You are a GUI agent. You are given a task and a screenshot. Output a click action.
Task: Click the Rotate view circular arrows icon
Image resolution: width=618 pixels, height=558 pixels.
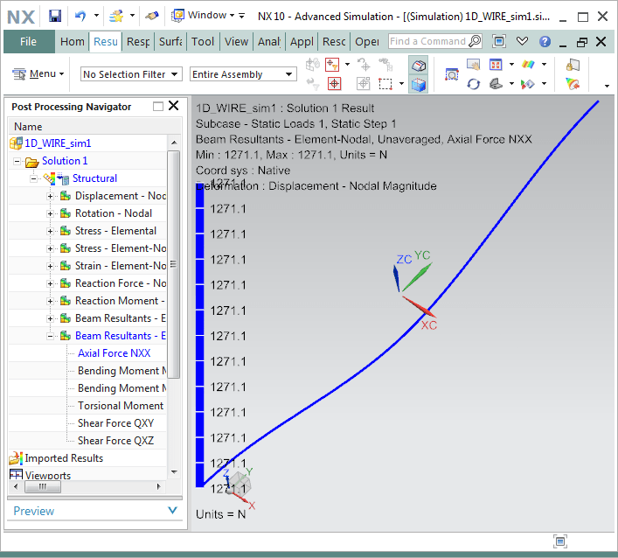coord(473,84)
